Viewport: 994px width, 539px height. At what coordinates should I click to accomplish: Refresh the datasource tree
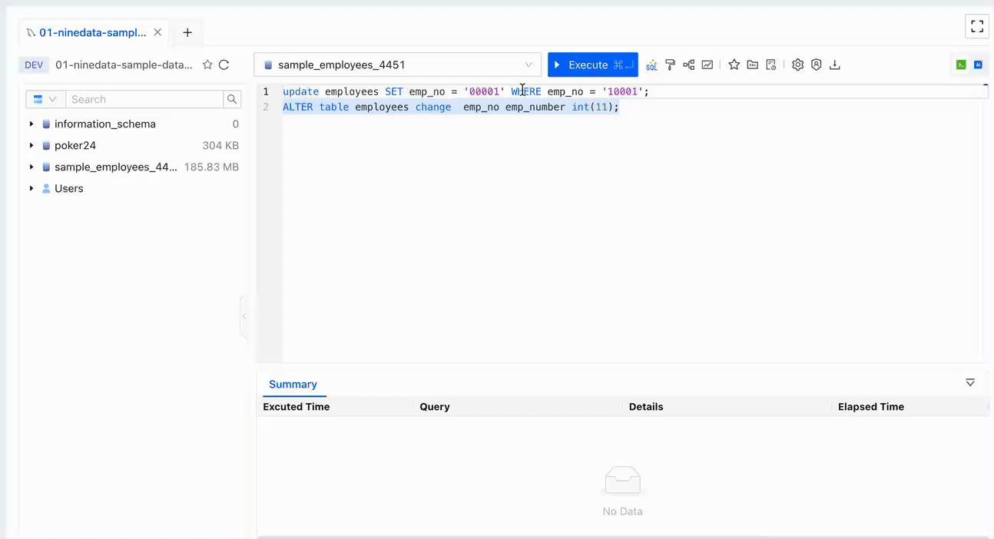[224, 65]
